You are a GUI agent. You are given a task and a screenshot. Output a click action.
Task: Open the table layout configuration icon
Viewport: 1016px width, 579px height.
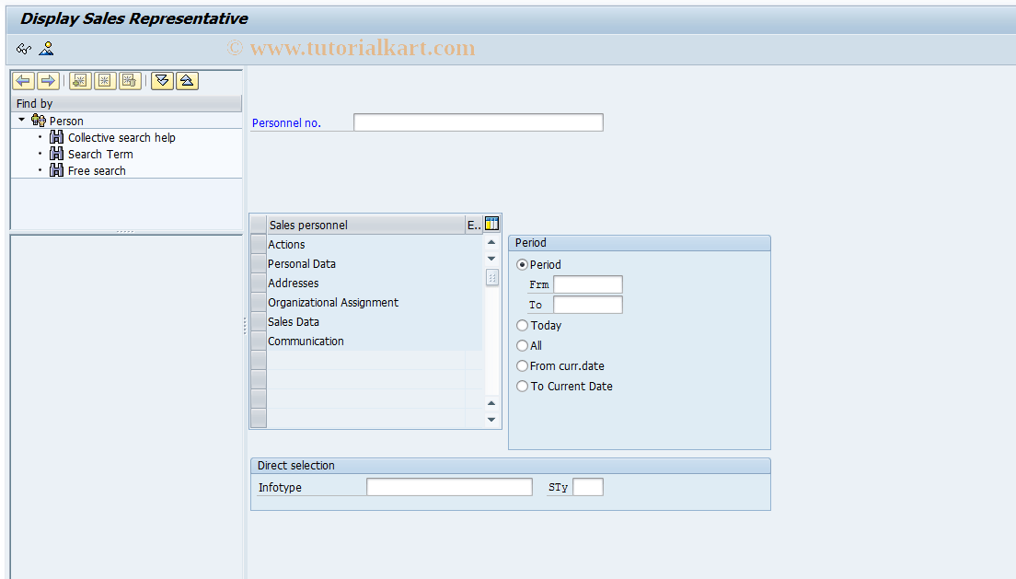pos(491,224)
